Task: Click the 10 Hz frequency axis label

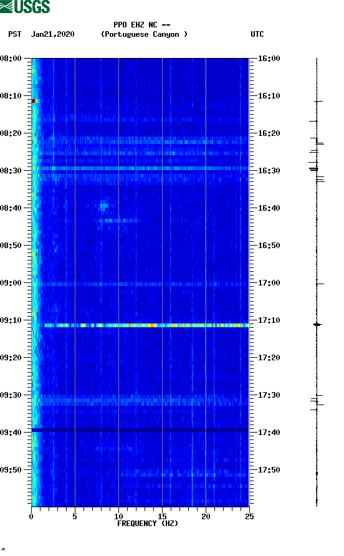Action: tap(118, 516)
